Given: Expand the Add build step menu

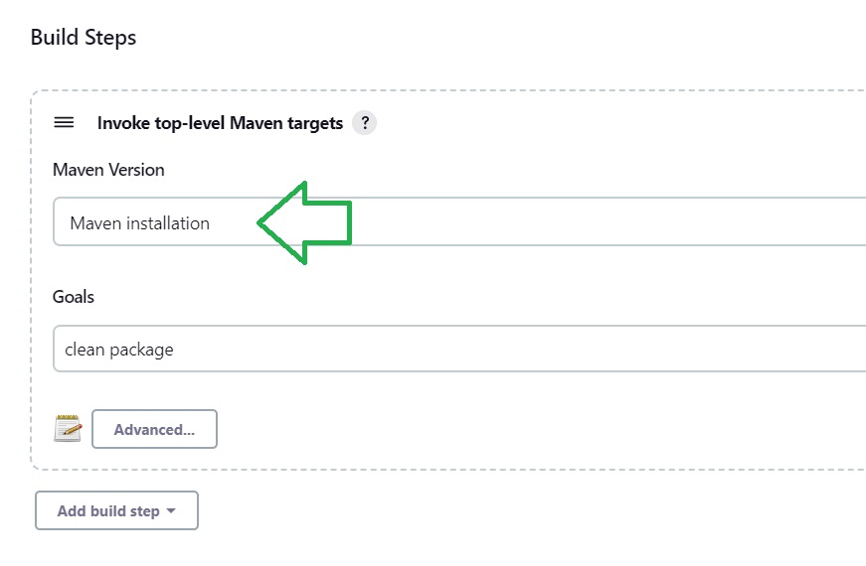Looking at the screenshot, I should point(116,510).
